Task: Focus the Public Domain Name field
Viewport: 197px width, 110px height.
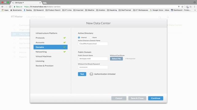Action: click(93, 59)
